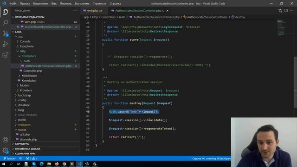Expand the Providers folder
This screenshot has width=297, height=167.
[x=26, y=90]
